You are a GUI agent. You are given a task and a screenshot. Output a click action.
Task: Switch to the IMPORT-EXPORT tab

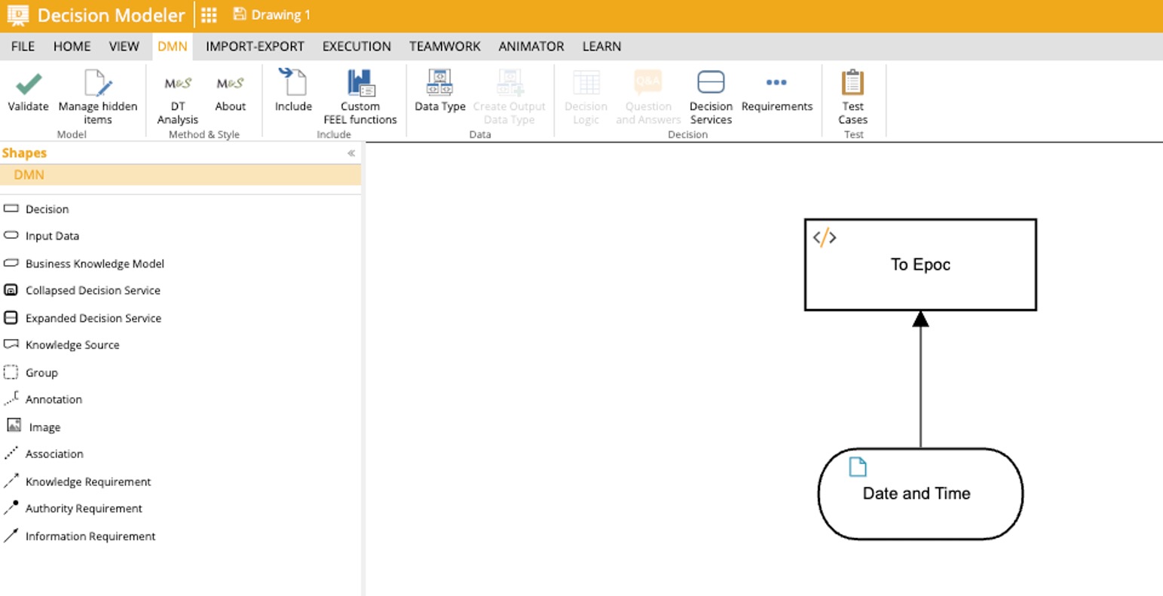coord(255,46)
